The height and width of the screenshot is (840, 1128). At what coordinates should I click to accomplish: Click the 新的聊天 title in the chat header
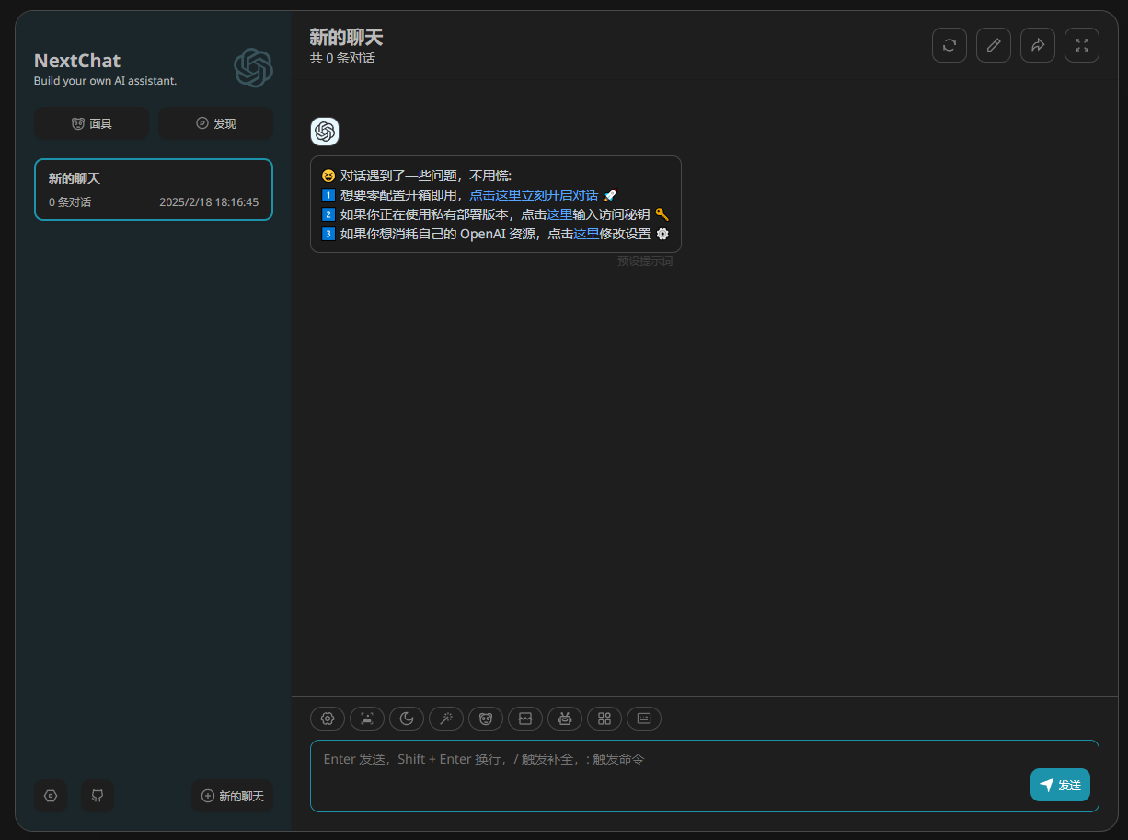point(346,37)
